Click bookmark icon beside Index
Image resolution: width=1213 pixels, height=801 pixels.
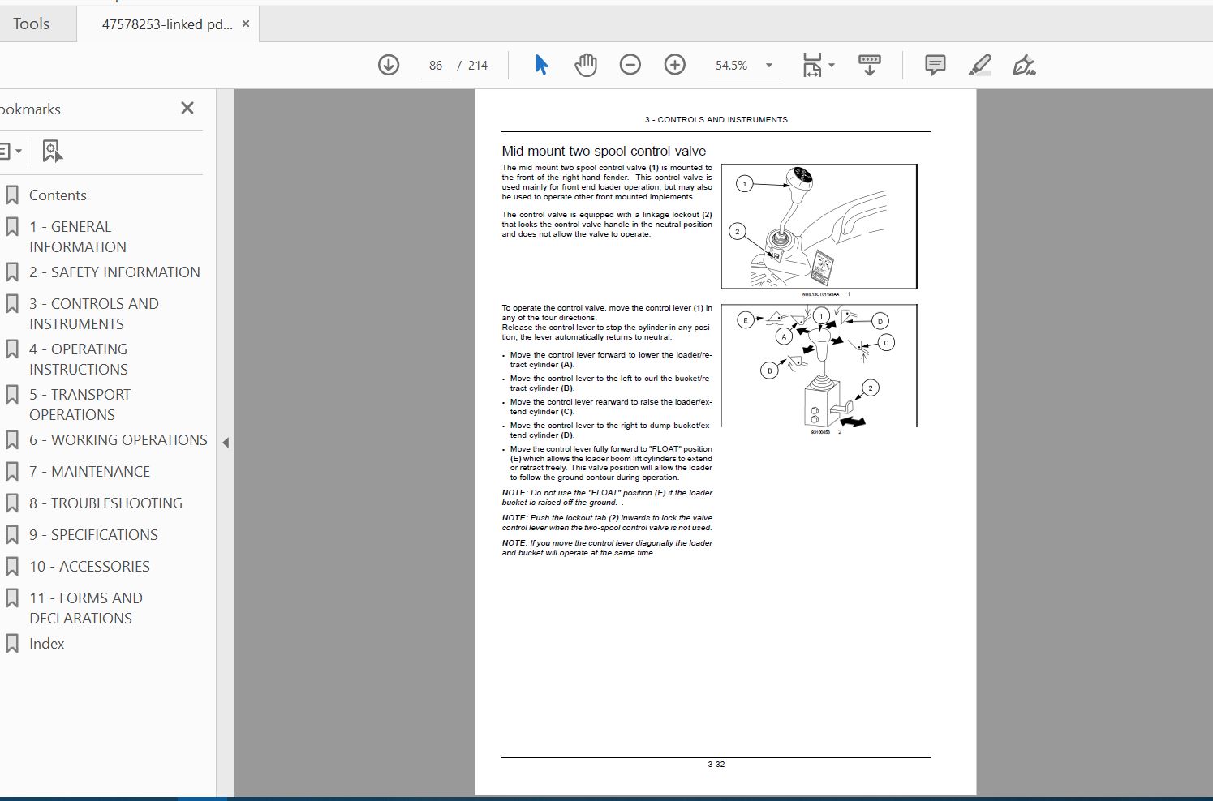point(12,644)
